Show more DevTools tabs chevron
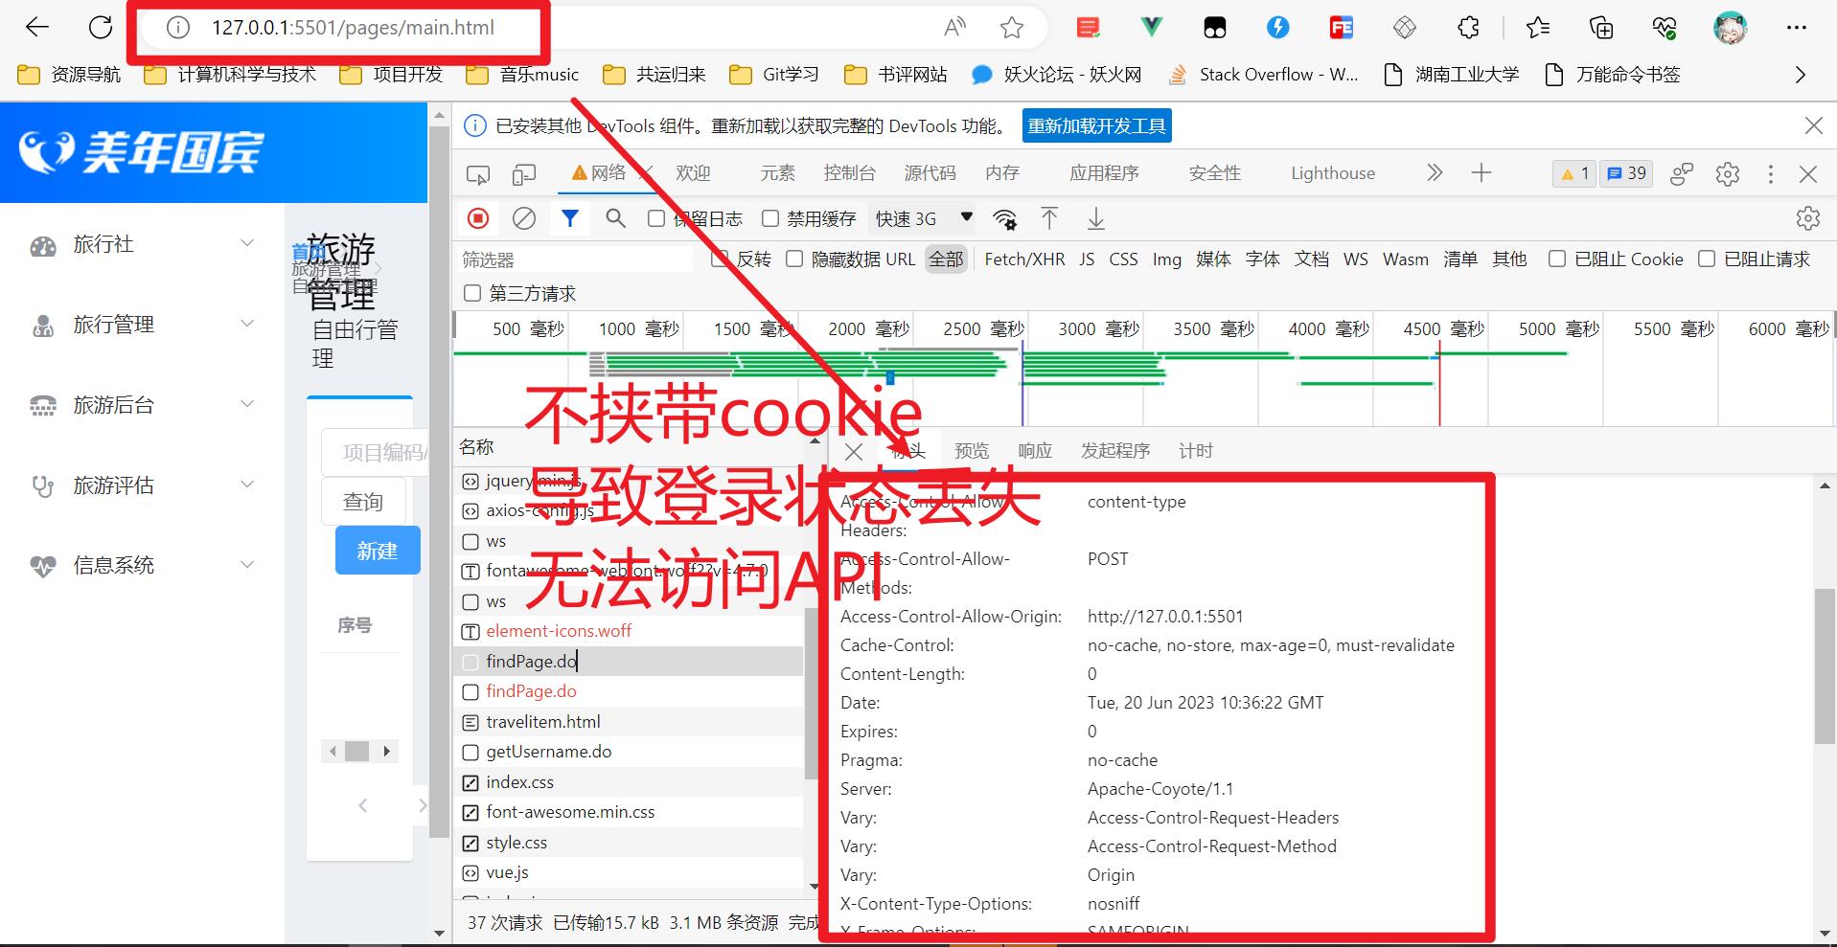This screenshot has width=1837, height=947. tap(1435, 173)
